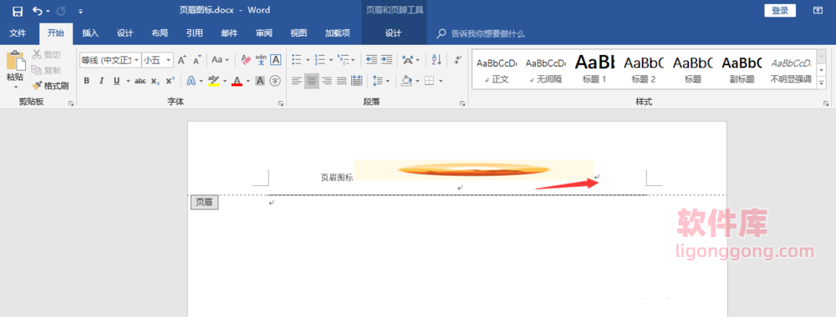Toggle show/hide paragraph marks
836x317 pixels.
[457, 60]
